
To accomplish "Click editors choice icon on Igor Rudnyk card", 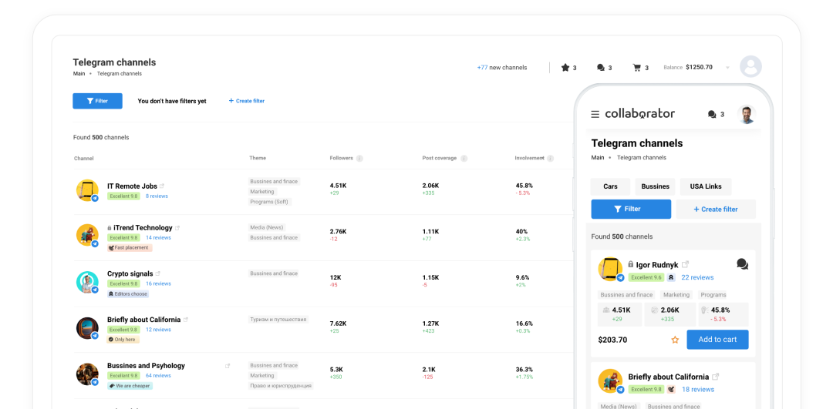I will click(672, 277).
